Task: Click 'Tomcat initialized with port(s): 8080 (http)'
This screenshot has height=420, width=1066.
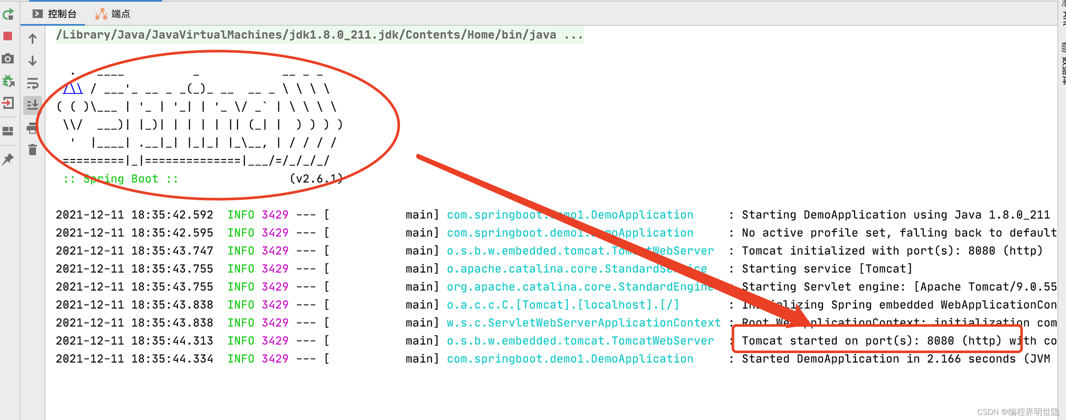Action: coord(892,251)
